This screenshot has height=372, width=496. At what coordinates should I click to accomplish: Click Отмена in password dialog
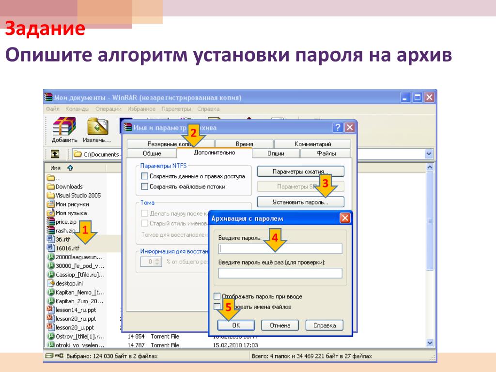point(280,325)
